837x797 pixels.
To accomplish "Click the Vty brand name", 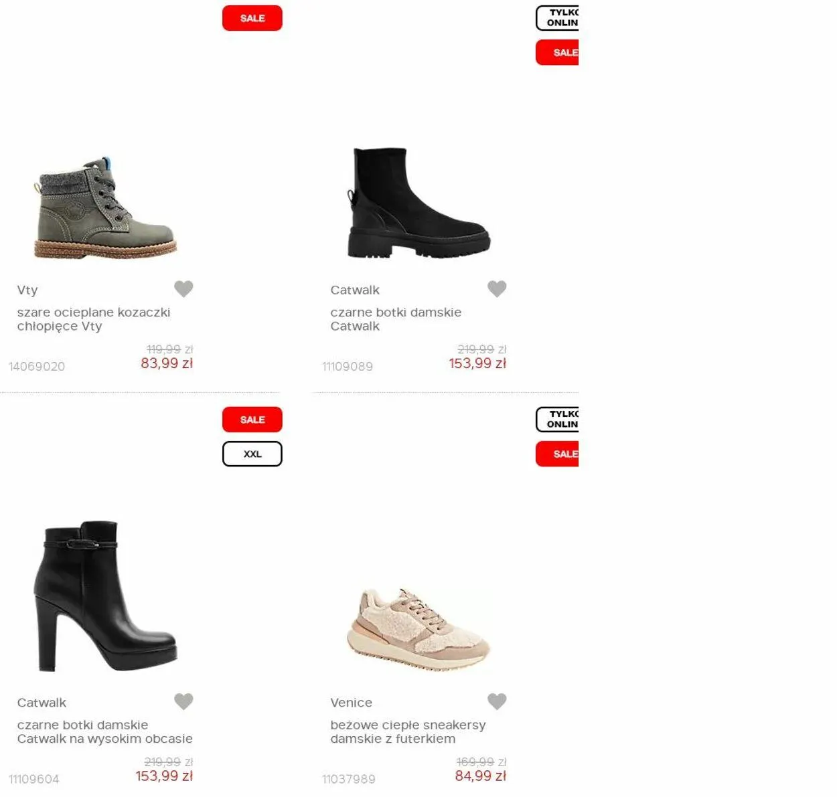I will coord(27,290).
